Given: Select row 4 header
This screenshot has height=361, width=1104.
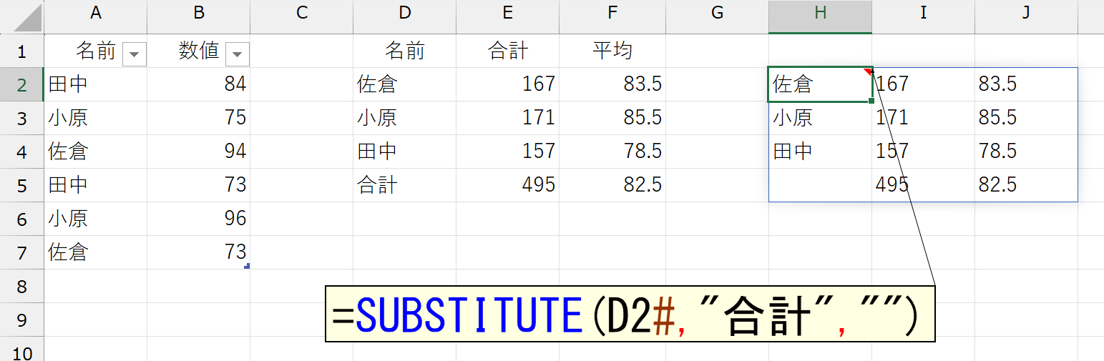Looking at the screenshot, I should (21, 152).
